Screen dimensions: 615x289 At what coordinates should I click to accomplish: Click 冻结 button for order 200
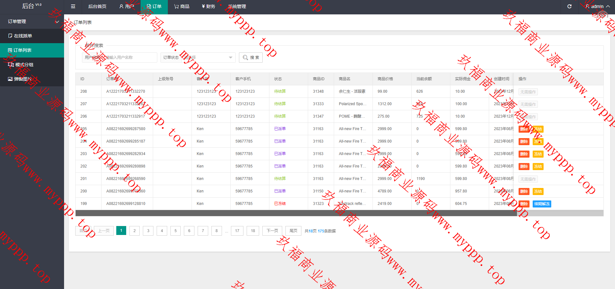pyautogui.click(x=538, y=191)
